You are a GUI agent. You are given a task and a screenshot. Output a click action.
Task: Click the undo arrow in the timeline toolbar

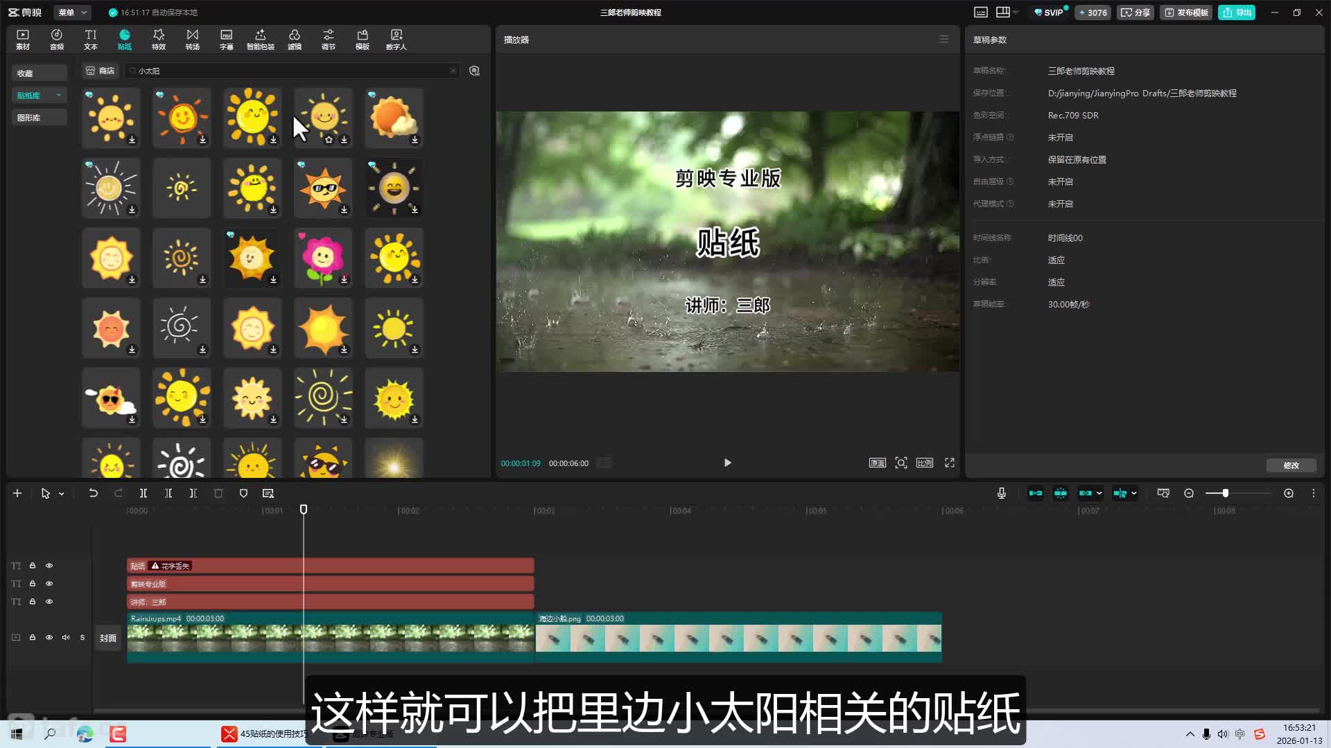point(93,493)
